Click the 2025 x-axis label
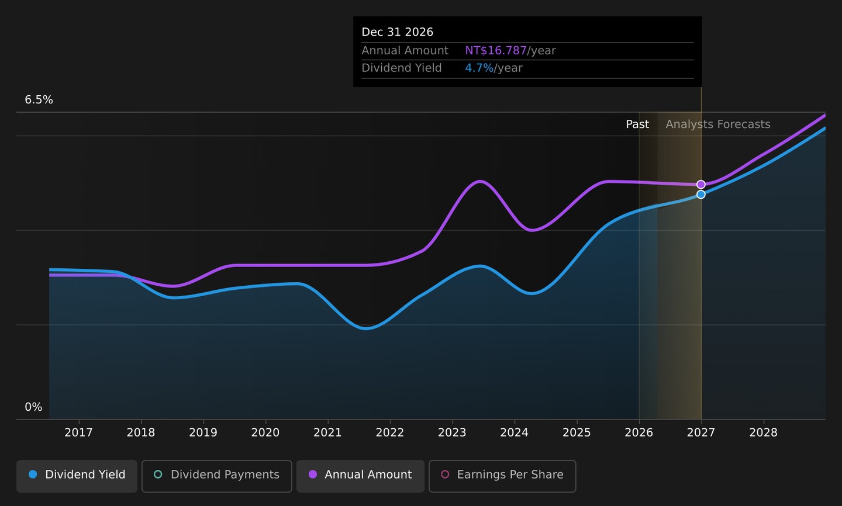The width and height of the screenshot is (842, 506). (577, 433)
